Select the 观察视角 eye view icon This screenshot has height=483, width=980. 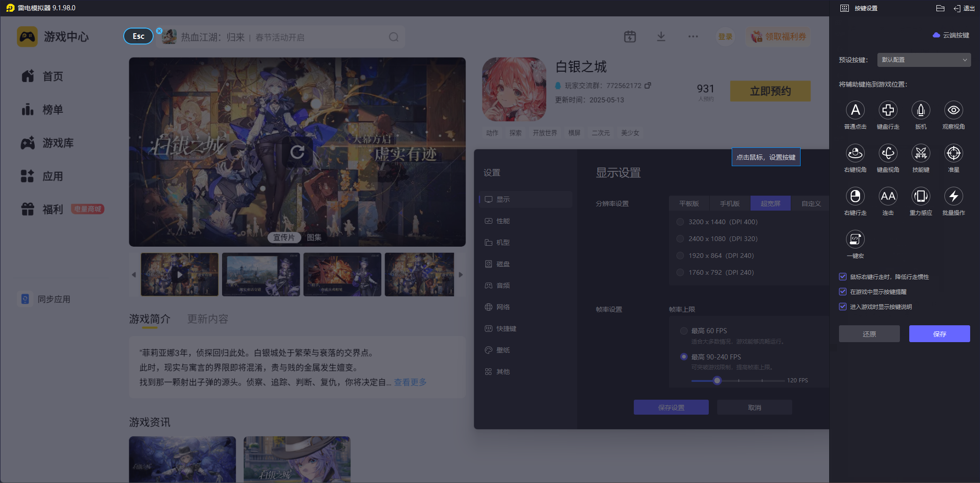[x=953, y=110]
